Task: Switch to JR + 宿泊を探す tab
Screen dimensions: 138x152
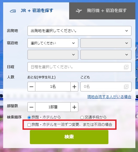Action: pyautogui.click(x=36, y=11)
